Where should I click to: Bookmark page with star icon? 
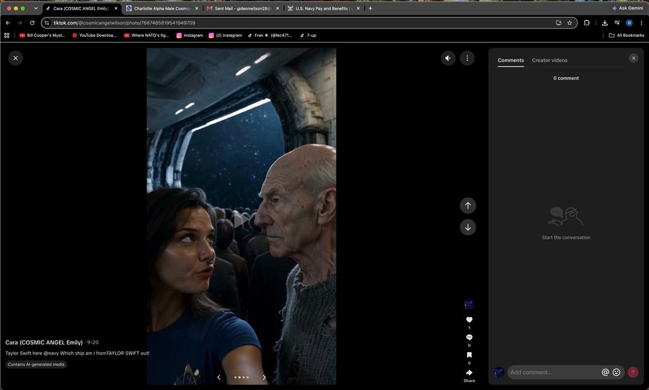pyautogui.click(x=570, y=23)
